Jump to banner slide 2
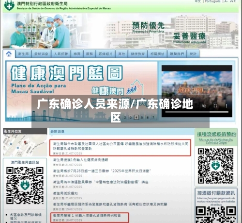Image resolution: width=242 pixels, height=223 pixels. click(x=125, y=117)
